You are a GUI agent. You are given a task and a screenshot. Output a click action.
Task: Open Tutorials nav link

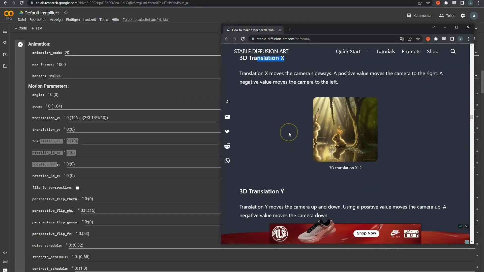tap(385, 51)
